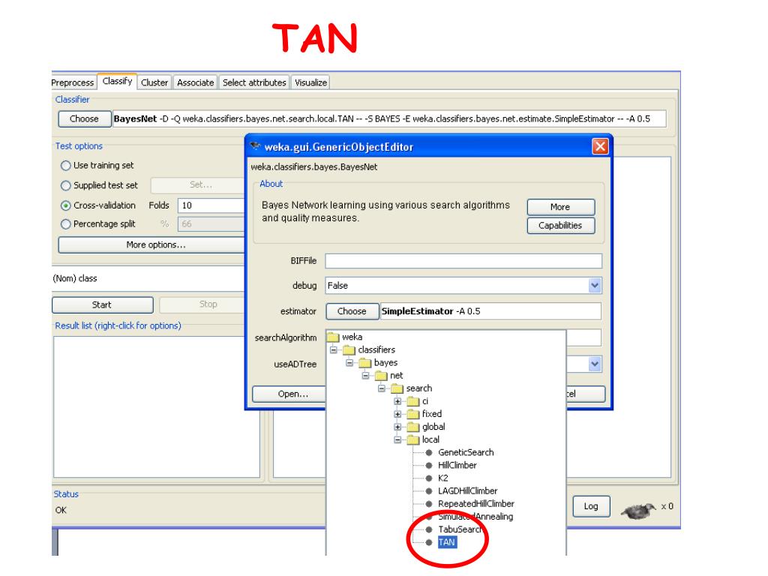Click the fixed folder icon
The height and width of the screenshot is (576, 768).
tap(413, 414)
